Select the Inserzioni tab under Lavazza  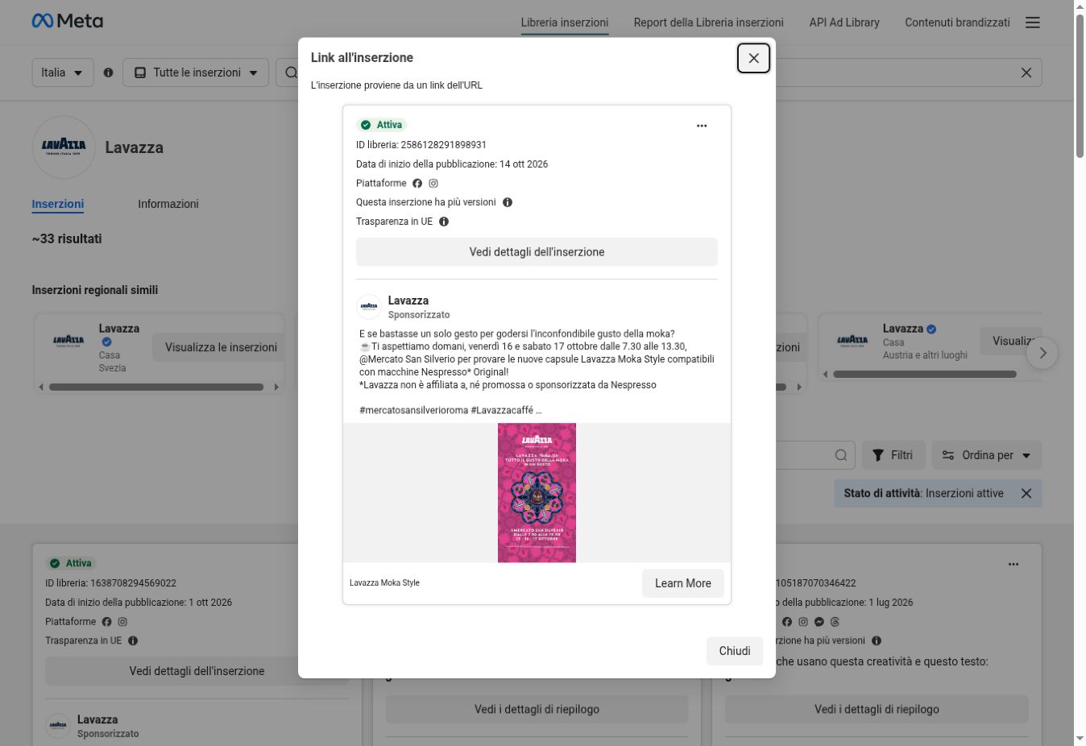pos(58,204)
